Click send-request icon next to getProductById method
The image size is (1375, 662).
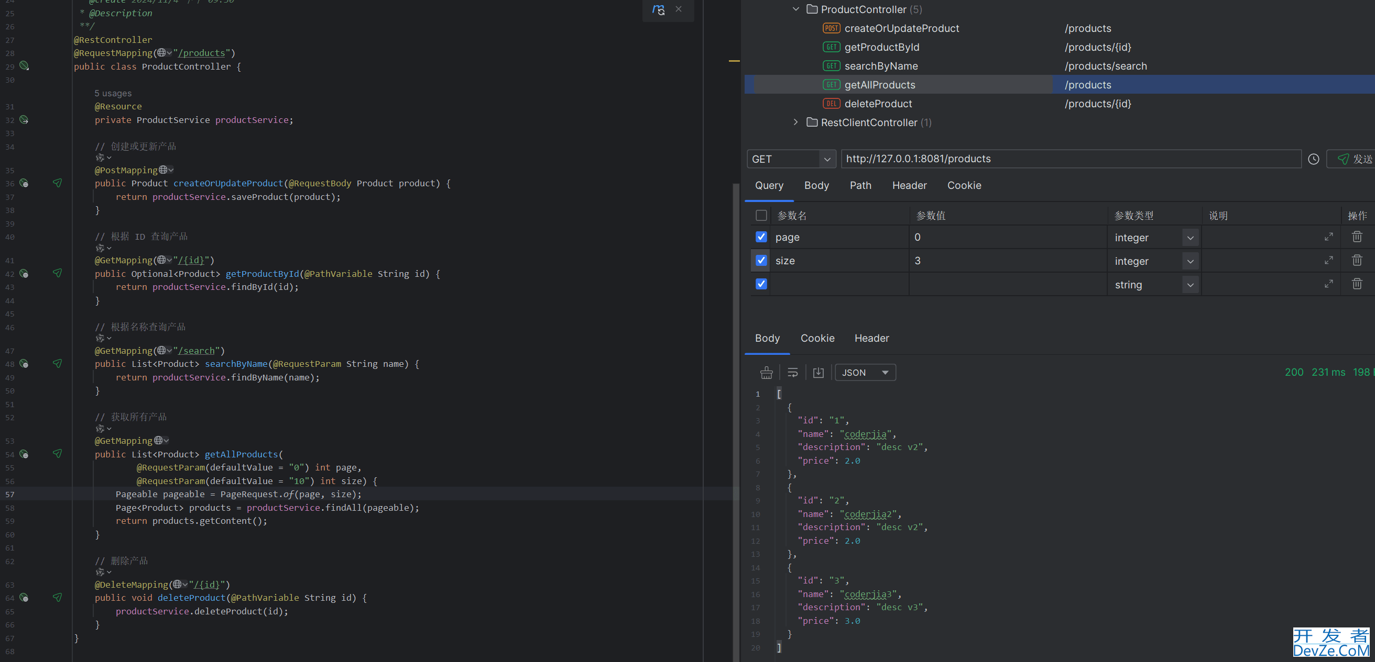(x=57, y=273)
